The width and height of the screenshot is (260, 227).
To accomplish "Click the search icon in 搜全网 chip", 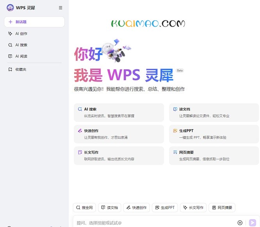I will click(x=78, y=207).
